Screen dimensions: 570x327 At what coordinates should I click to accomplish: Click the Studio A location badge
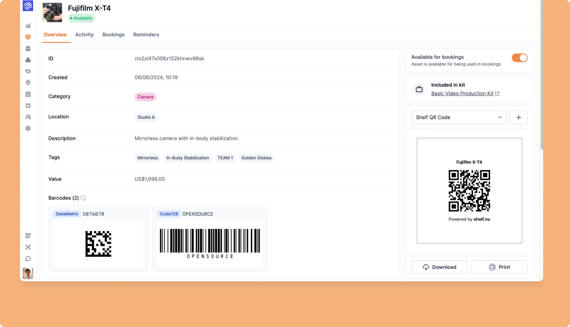pyautogui.click(x=146, y=117)
